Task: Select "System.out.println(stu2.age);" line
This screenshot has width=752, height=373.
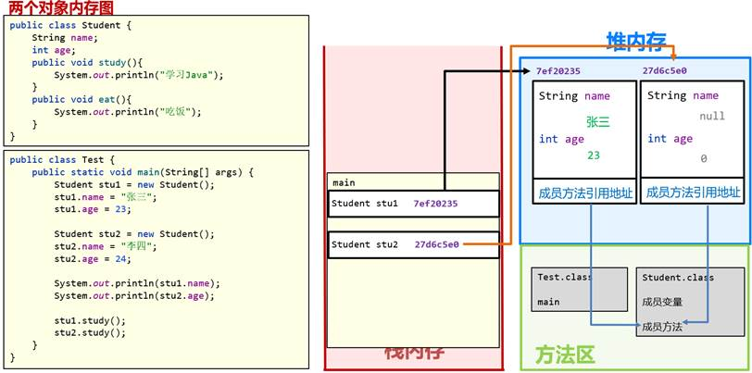Action: pyautogui.click(x=133, y=295)
